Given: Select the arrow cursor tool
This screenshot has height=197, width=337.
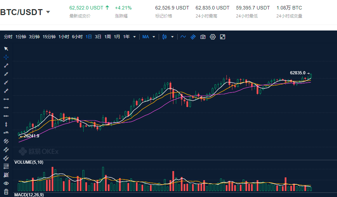Looking at the screenshot, I should pos(6,49).
